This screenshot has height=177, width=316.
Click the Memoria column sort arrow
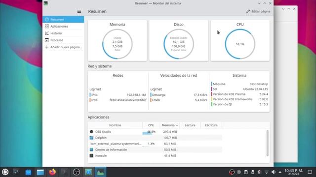tap(177, 125)
